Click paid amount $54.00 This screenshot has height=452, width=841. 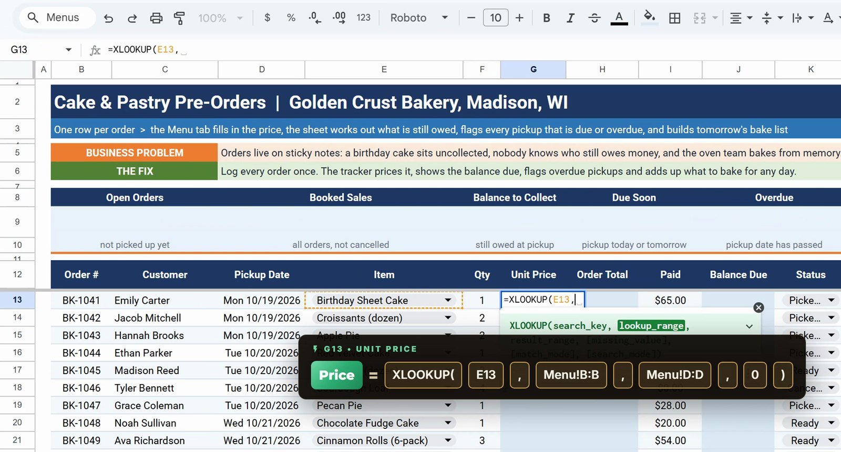coord(670,440)
